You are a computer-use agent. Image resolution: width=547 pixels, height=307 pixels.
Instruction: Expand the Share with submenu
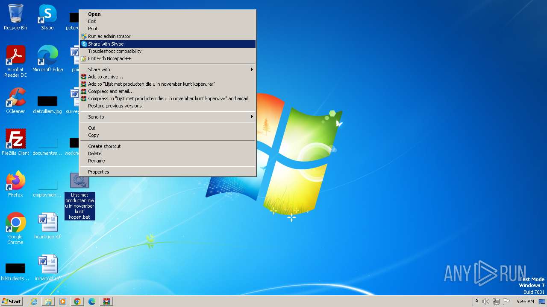point(168,70)
